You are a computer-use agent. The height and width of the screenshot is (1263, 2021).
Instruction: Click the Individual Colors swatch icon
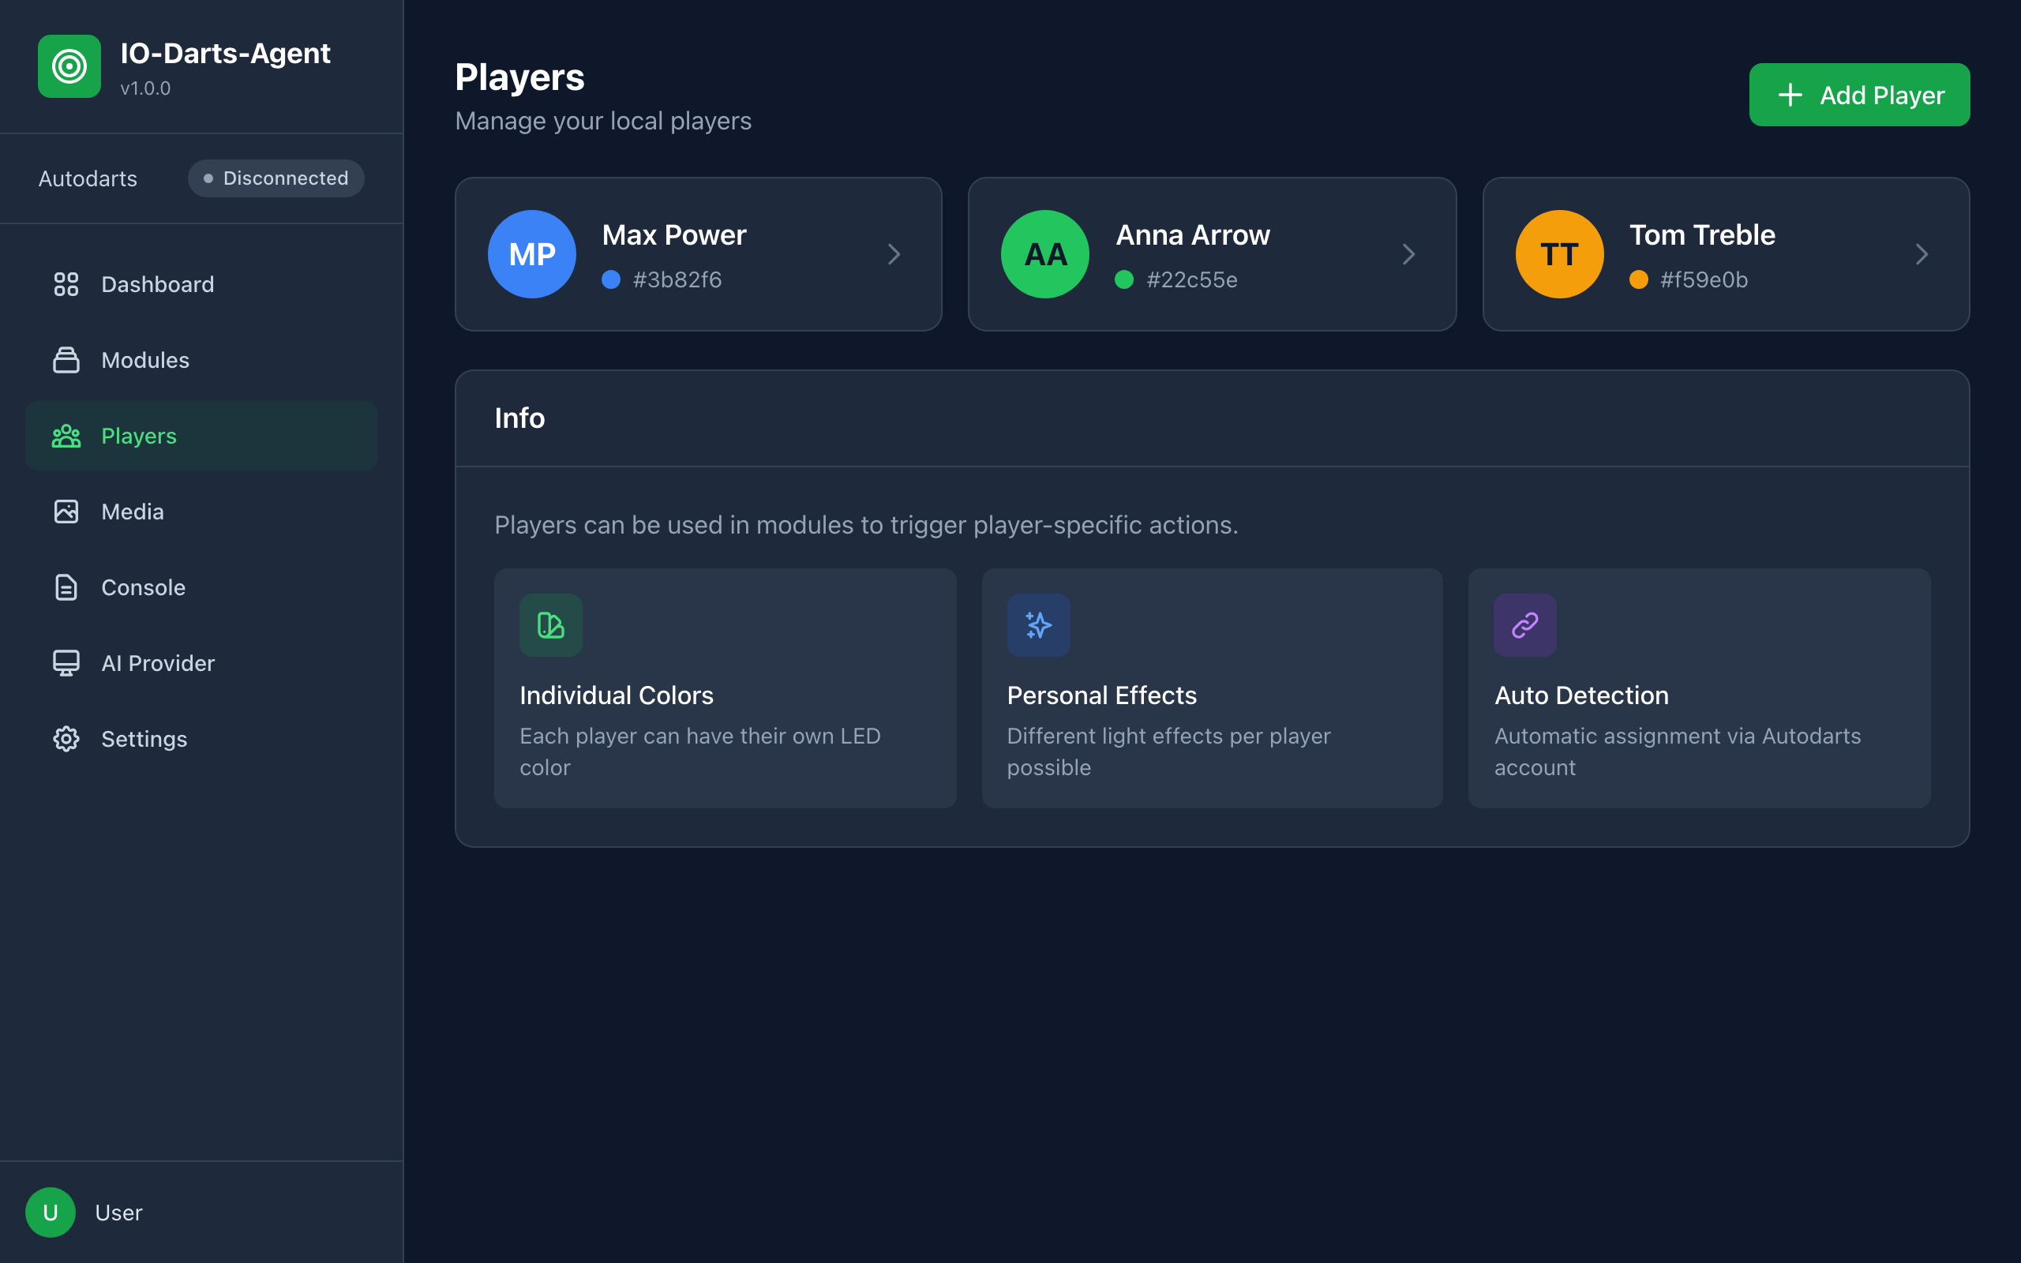[550, 625]
